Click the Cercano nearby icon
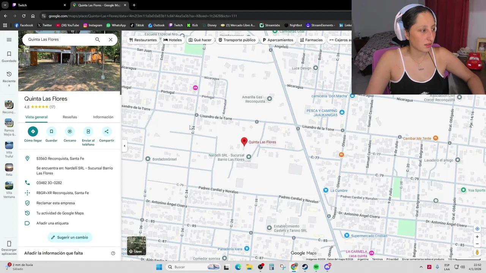The width and height of the screenshot is (486, 273). pos(70,132)
